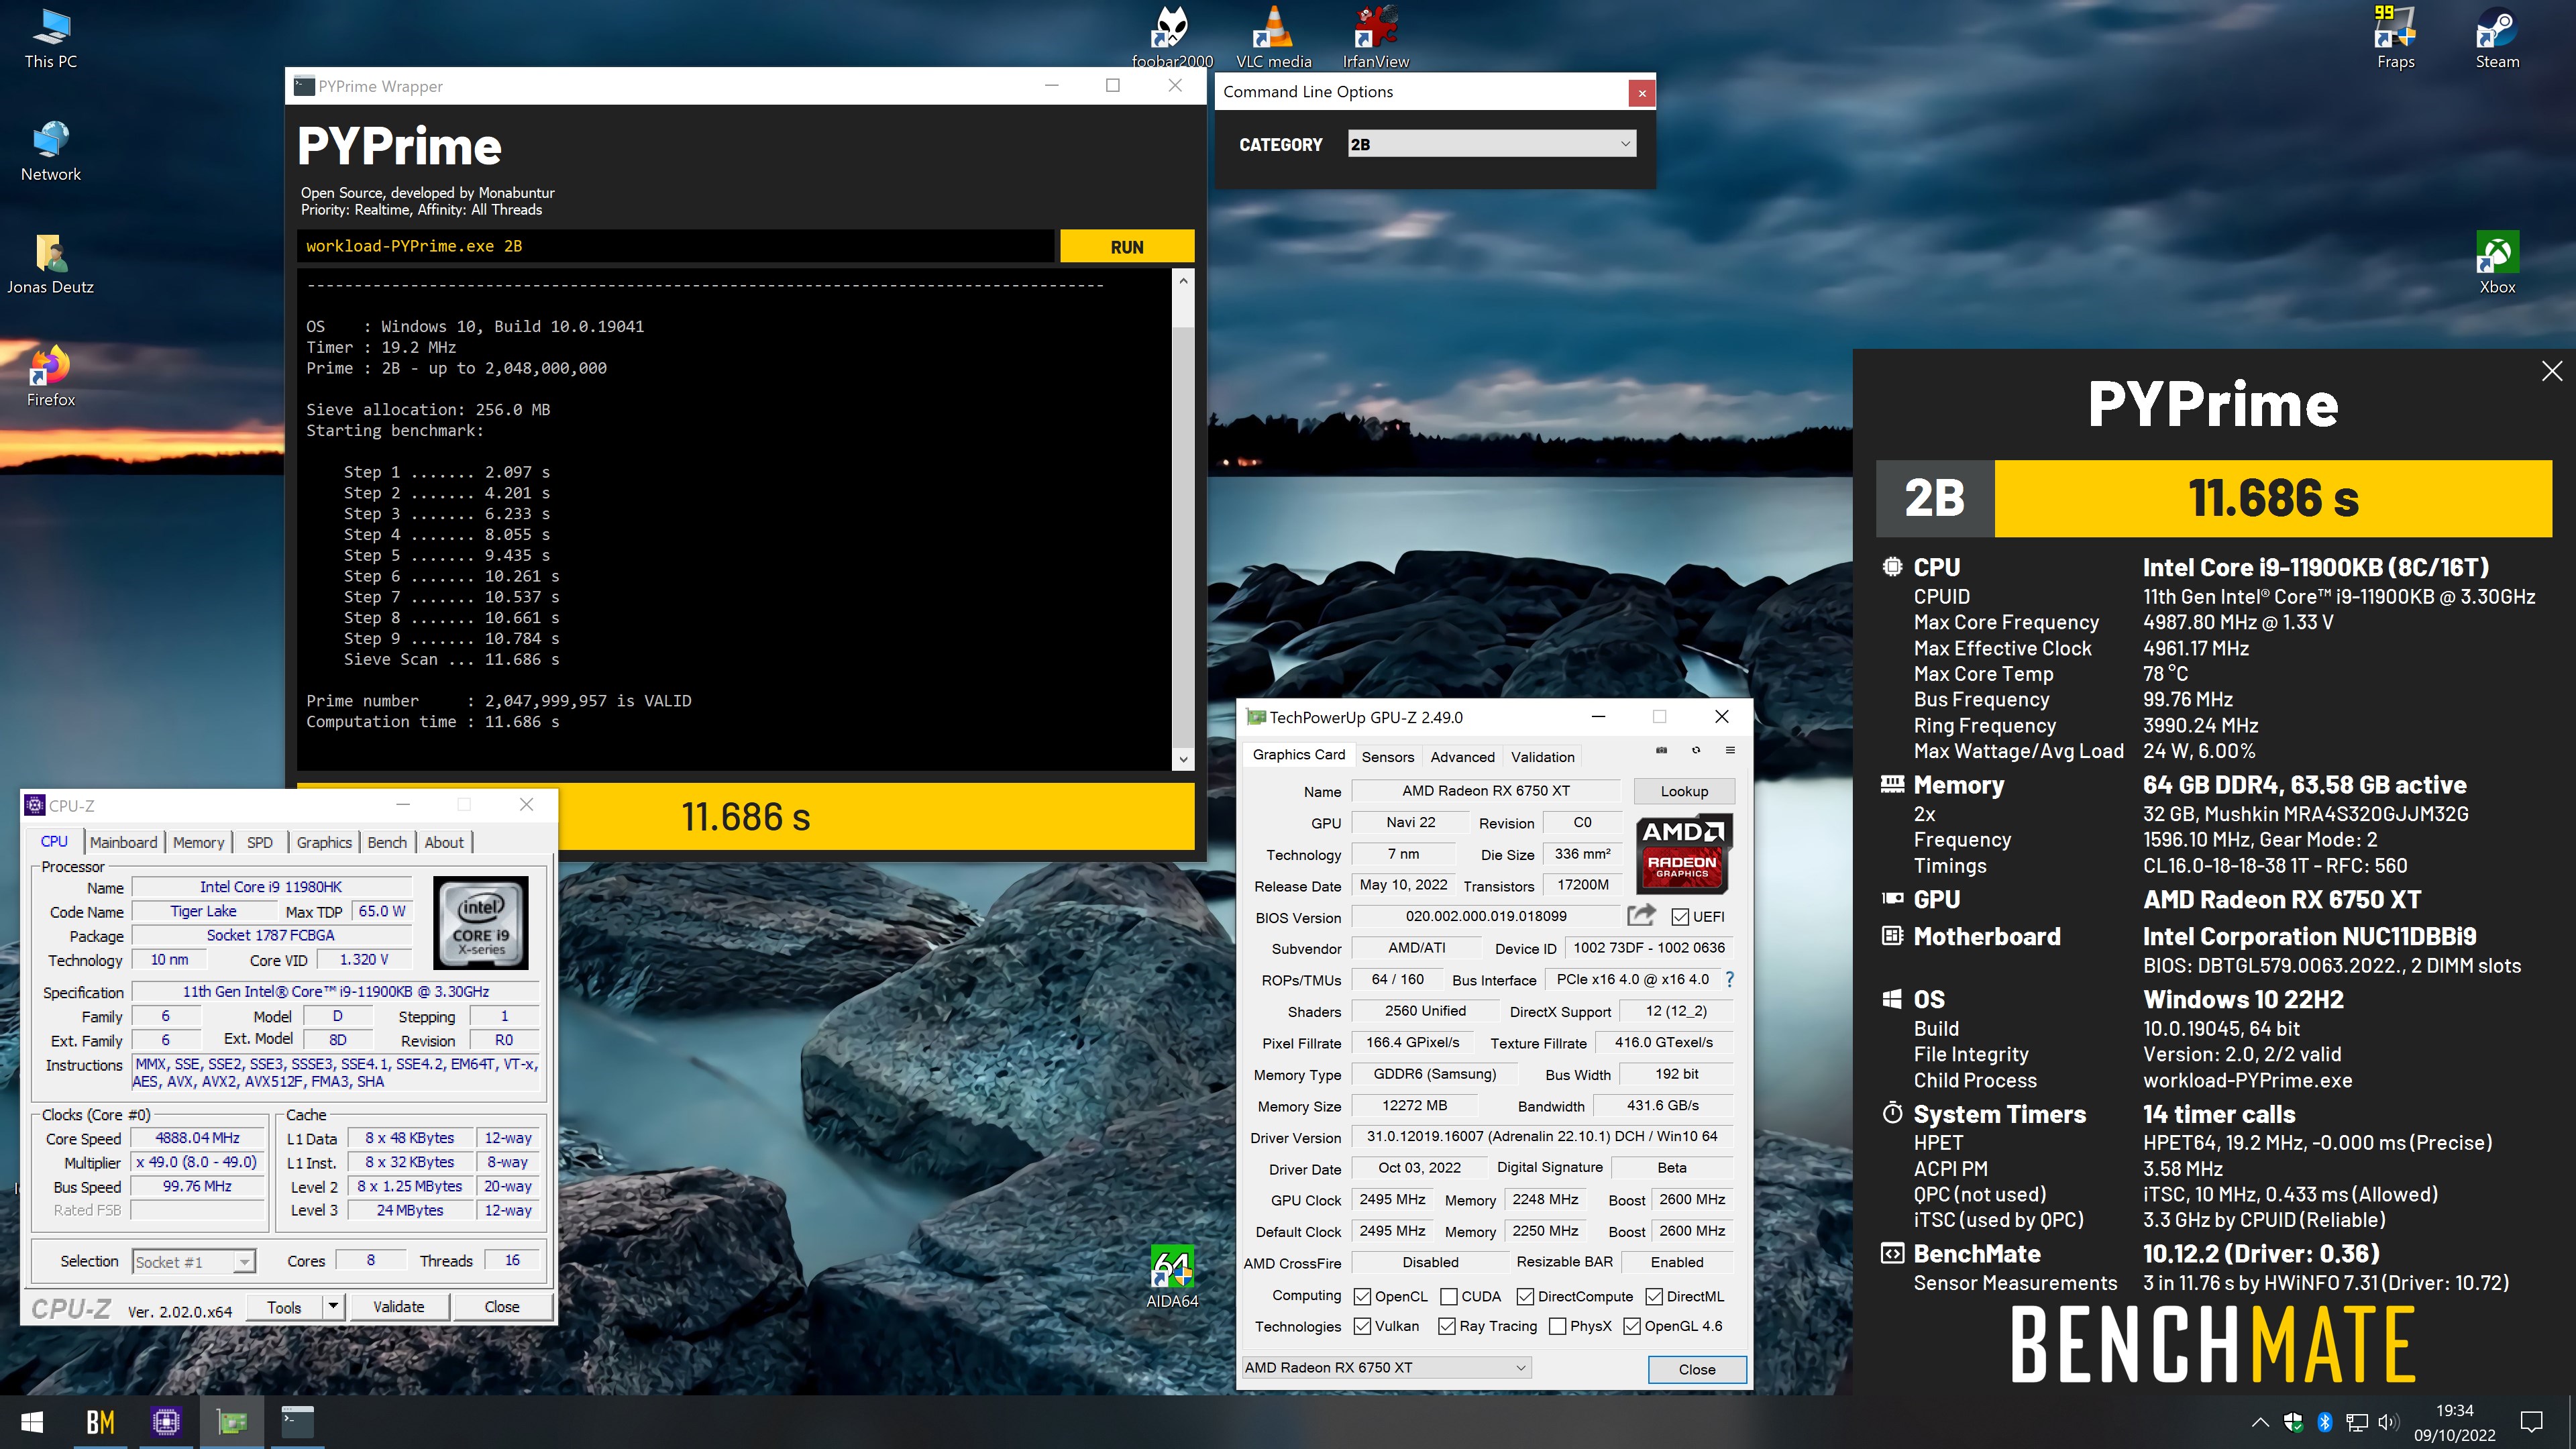Close Command Line Options window
This screenshot has height=1449, width=2576.
pos(1641,93)
